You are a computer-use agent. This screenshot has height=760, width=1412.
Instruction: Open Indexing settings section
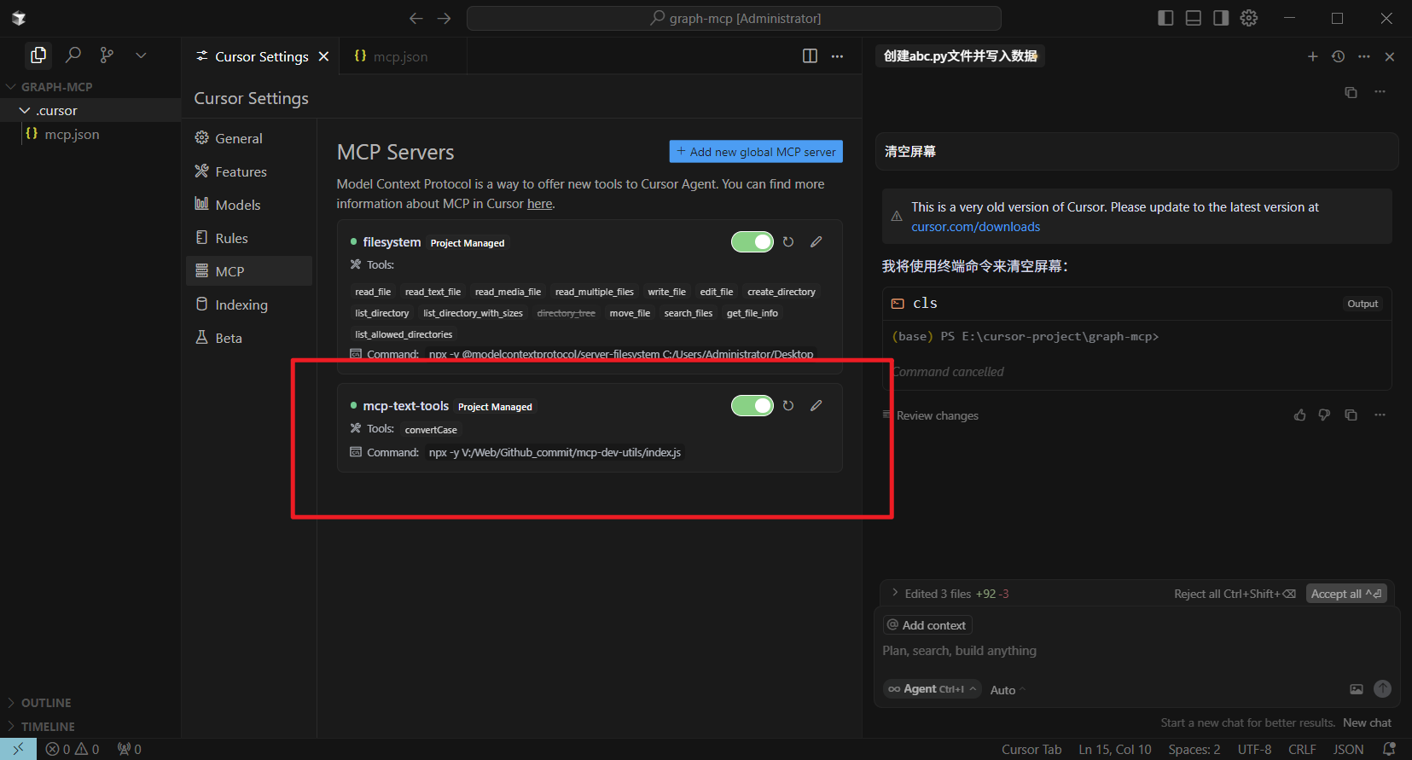coord(249,305)
